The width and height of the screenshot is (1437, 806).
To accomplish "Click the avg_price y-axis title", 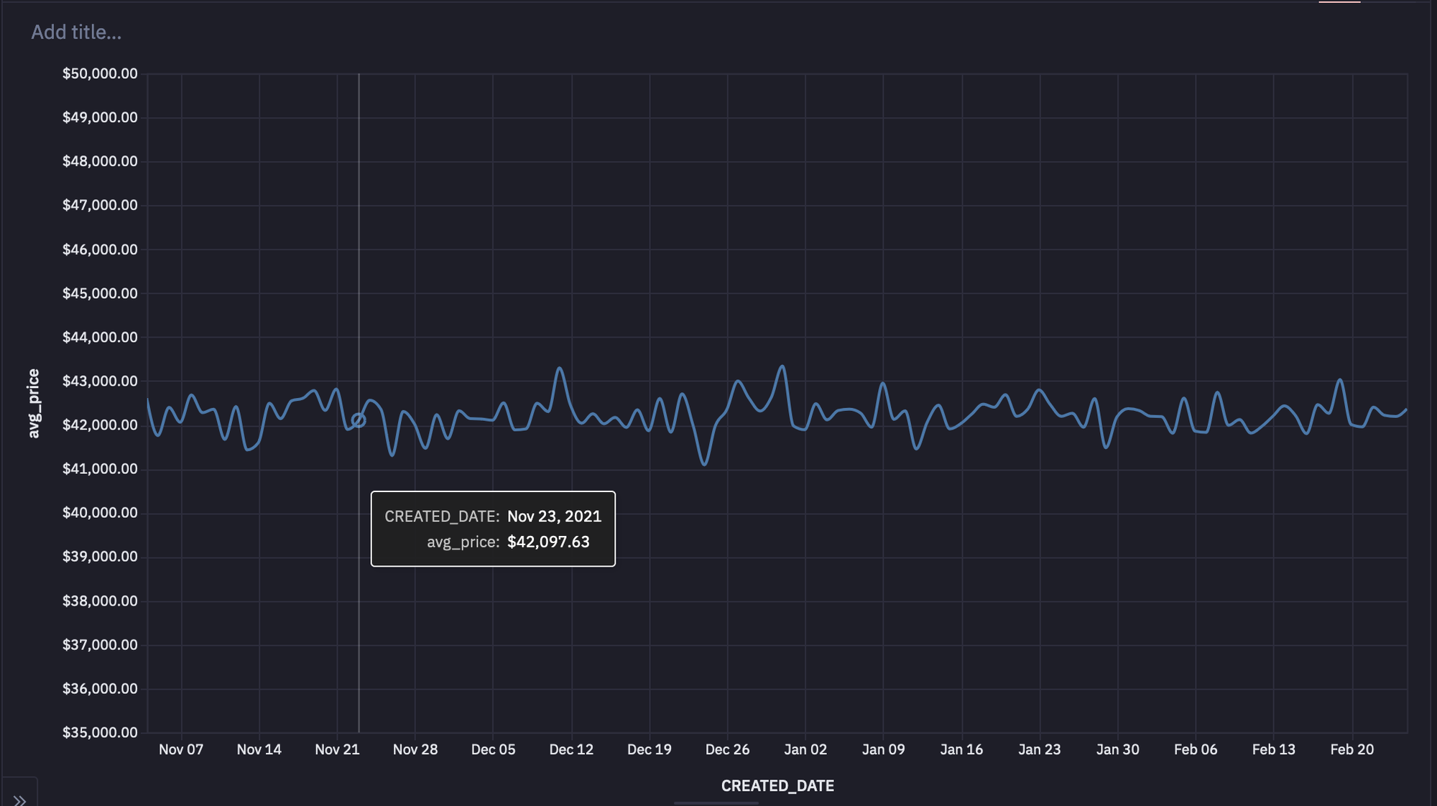I will tap(33, 403).
